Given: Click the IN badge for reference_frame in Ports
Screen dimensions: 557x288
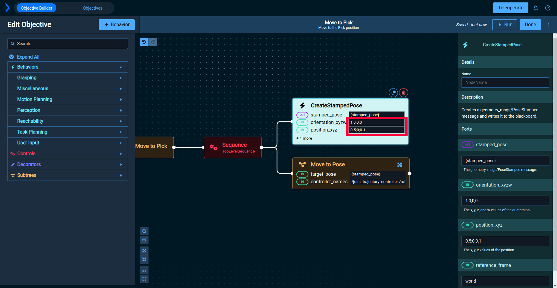Looking at the screenshot, I should [x=468, y=265].
